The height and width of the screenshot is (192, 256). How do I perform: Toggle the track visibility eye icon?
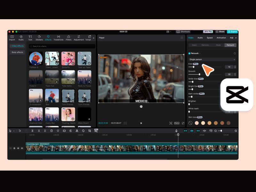[18, 148]
